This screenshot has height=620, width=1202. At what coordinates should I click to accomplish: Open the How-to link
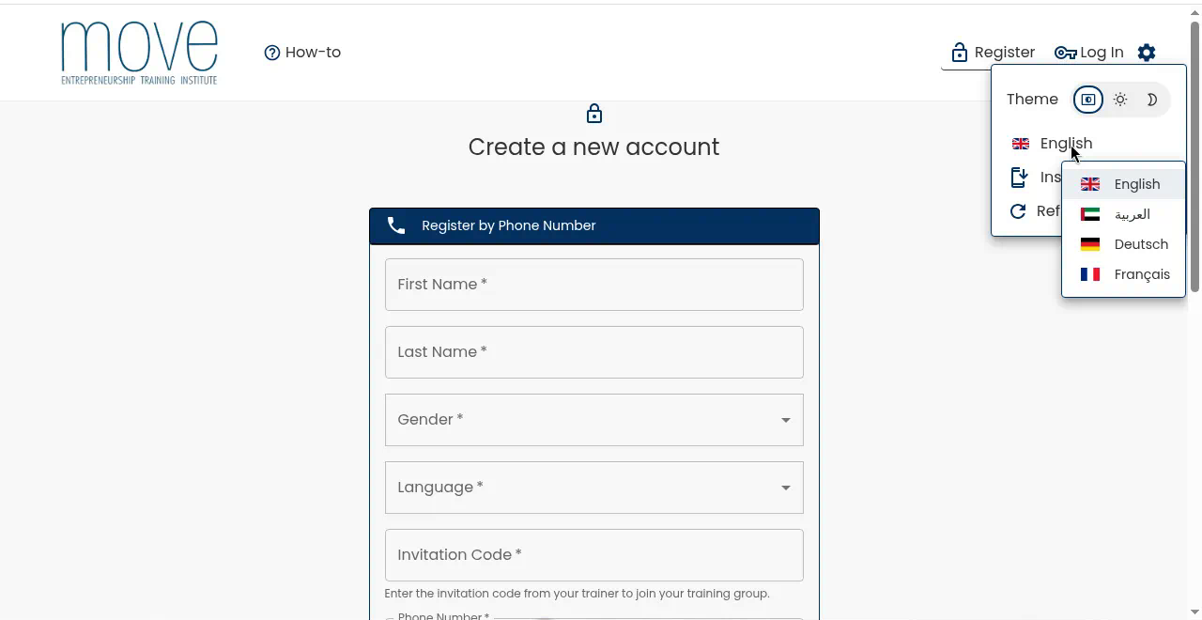(302, 53)
